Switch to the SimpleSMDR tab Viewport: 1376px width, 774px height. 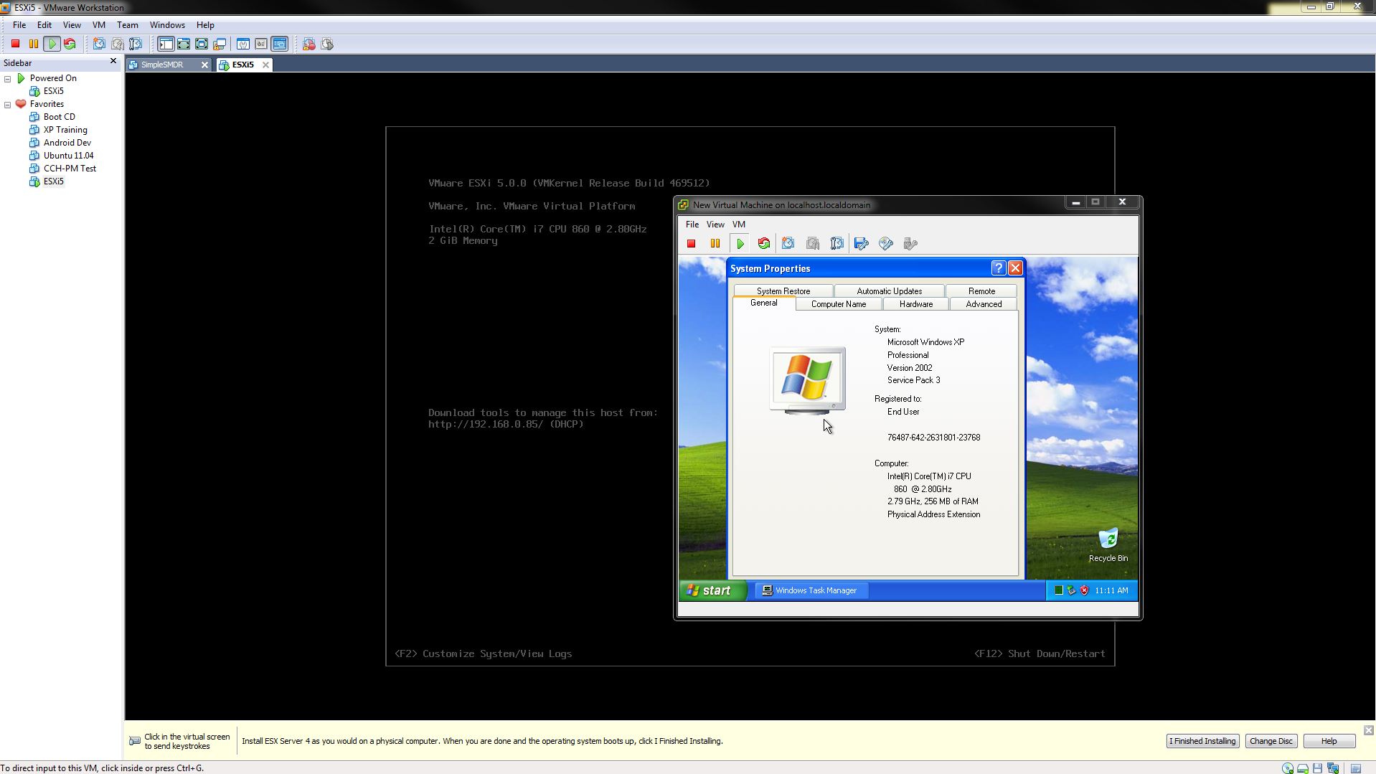point(162,65)
